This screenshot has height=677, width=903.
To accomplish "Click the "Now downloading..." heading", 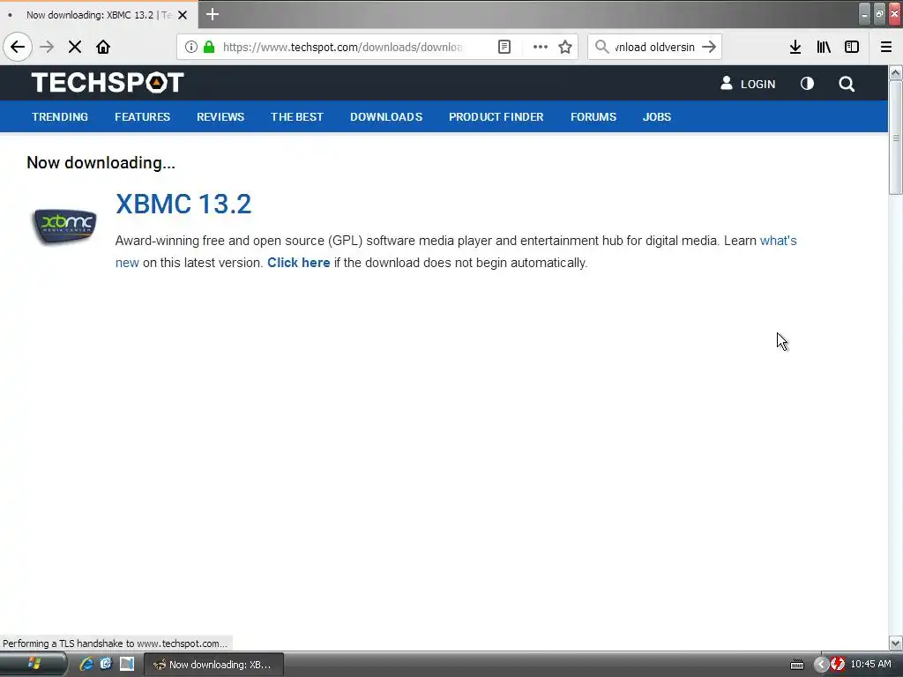I will 101,163.
